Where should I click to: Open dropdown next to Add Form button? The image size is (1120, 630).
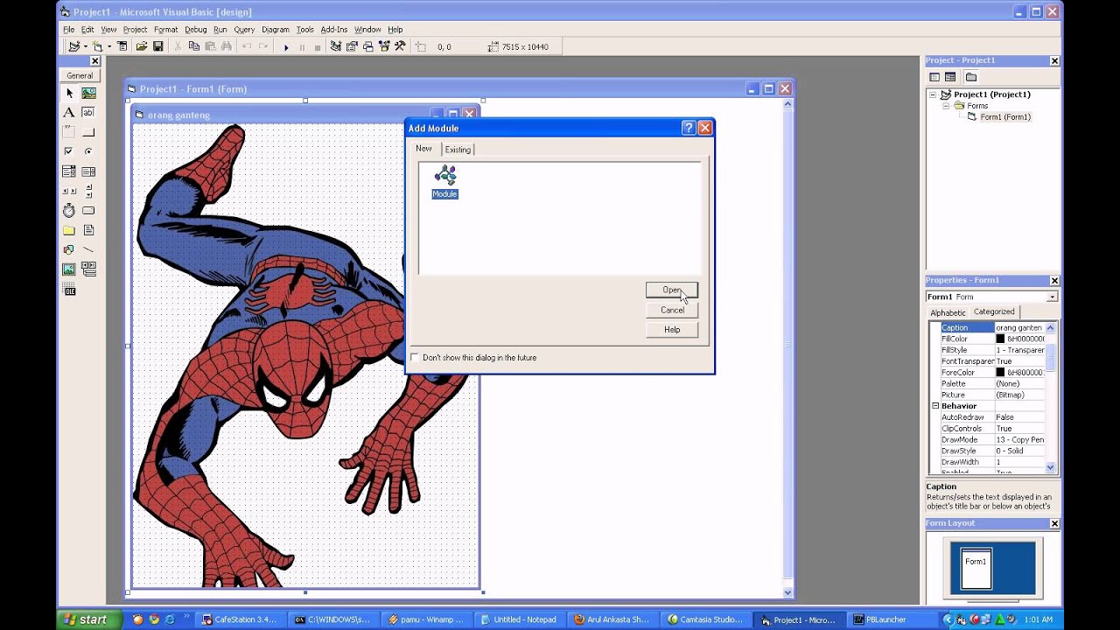(x=108, y=47)
